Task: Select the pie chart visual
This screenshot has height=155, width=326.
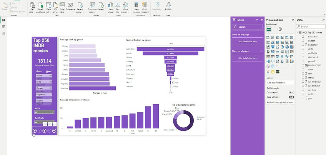Action: pos(282,47)
